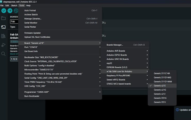Expand Raspberry Pi Pico/RP2040 submenu
Screen dimensions: 191x120
[125, 76]
